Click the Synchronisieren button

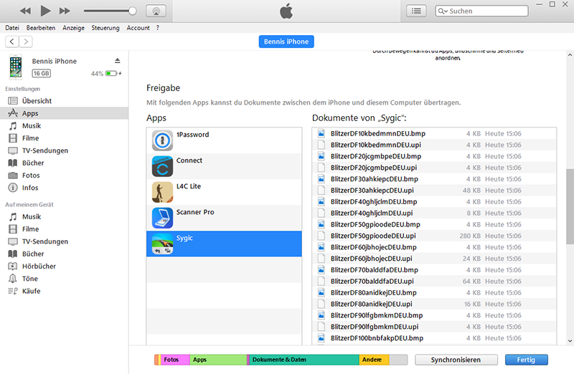(x=457, y=360)
